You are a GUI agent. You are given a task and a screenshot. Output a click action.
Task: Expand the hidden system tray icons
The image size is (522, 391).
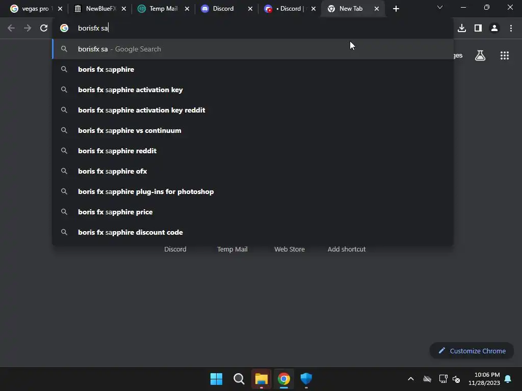pos(411,379)
